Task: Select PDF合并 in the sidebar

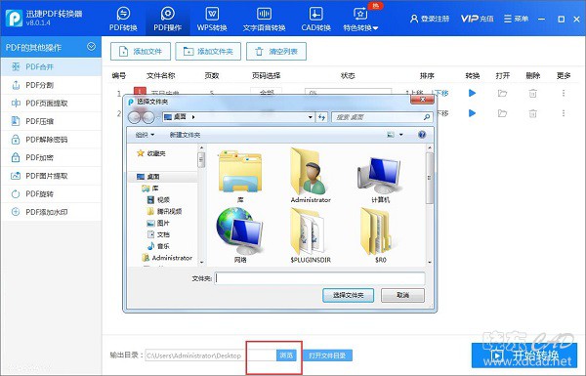Action: click(x=51, y=67)
